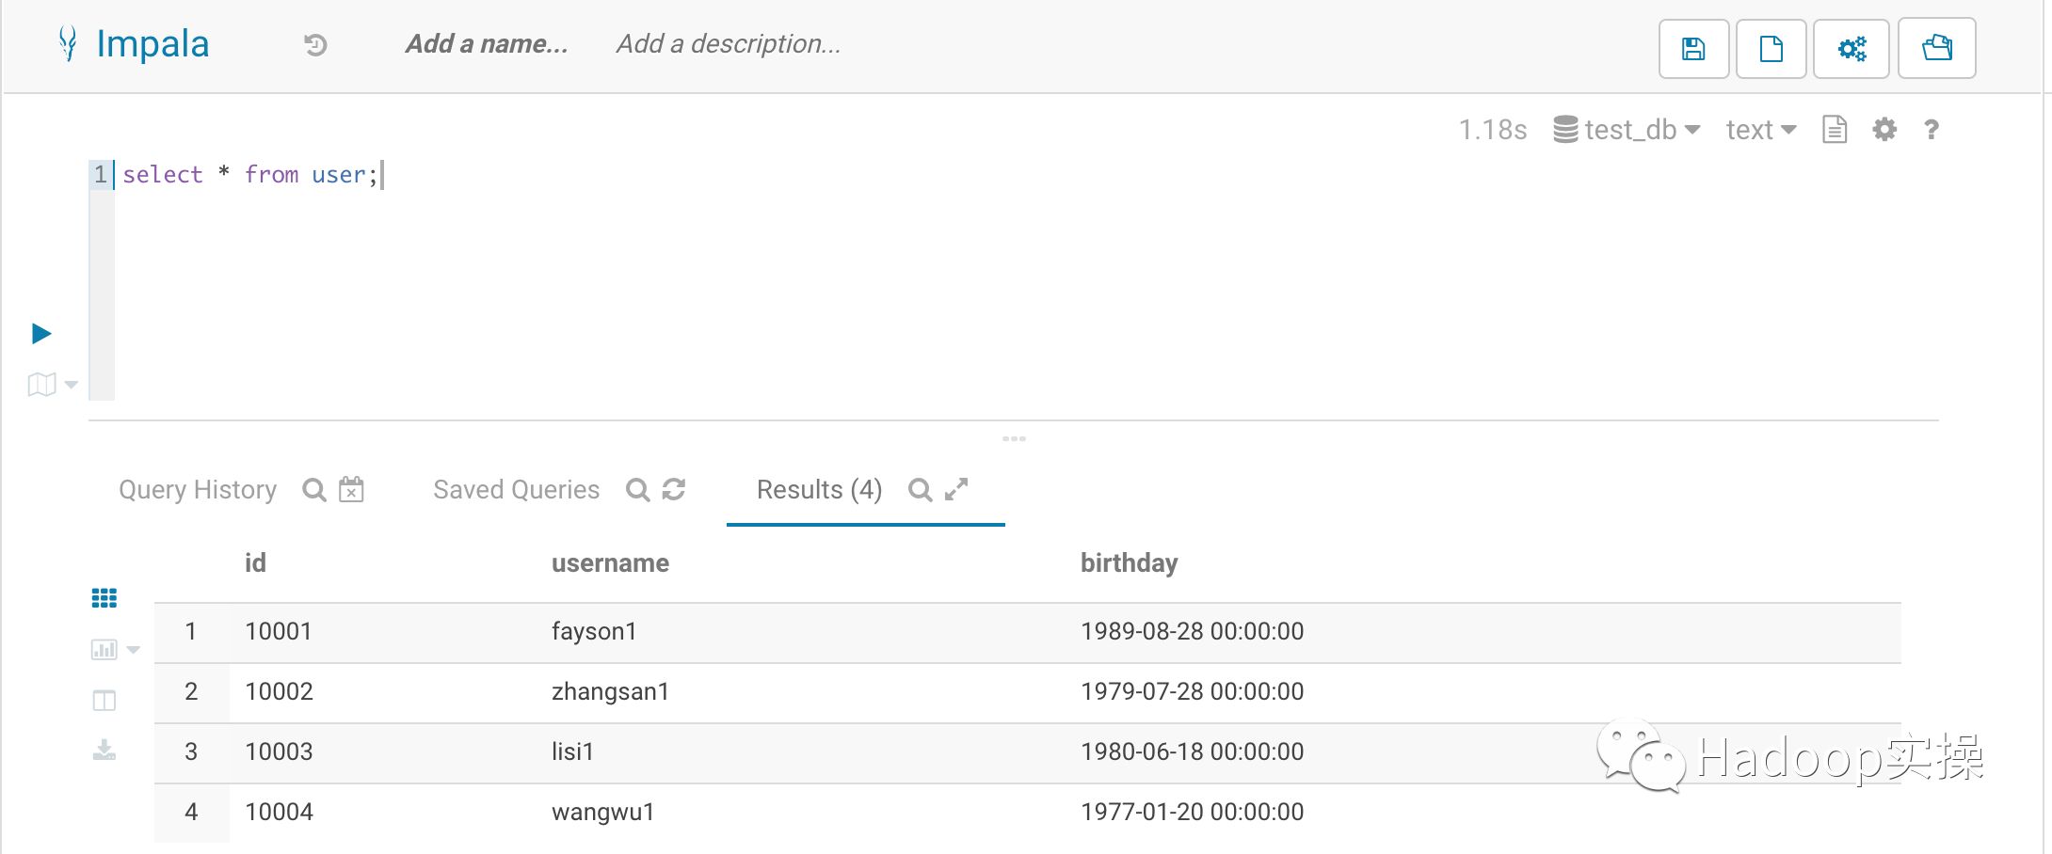Download the query results
Screen dimensions: 2052x854
click(104, 750)
